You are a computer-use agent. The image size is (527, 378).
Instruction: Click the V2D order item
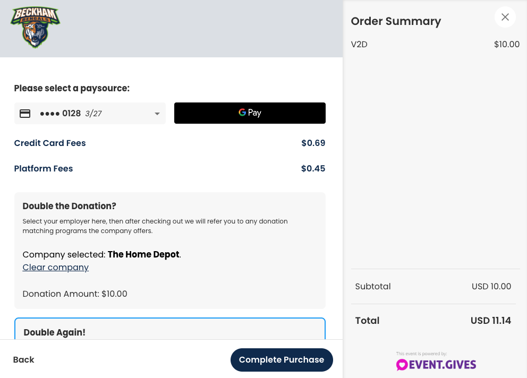click(x=359, y=45)
